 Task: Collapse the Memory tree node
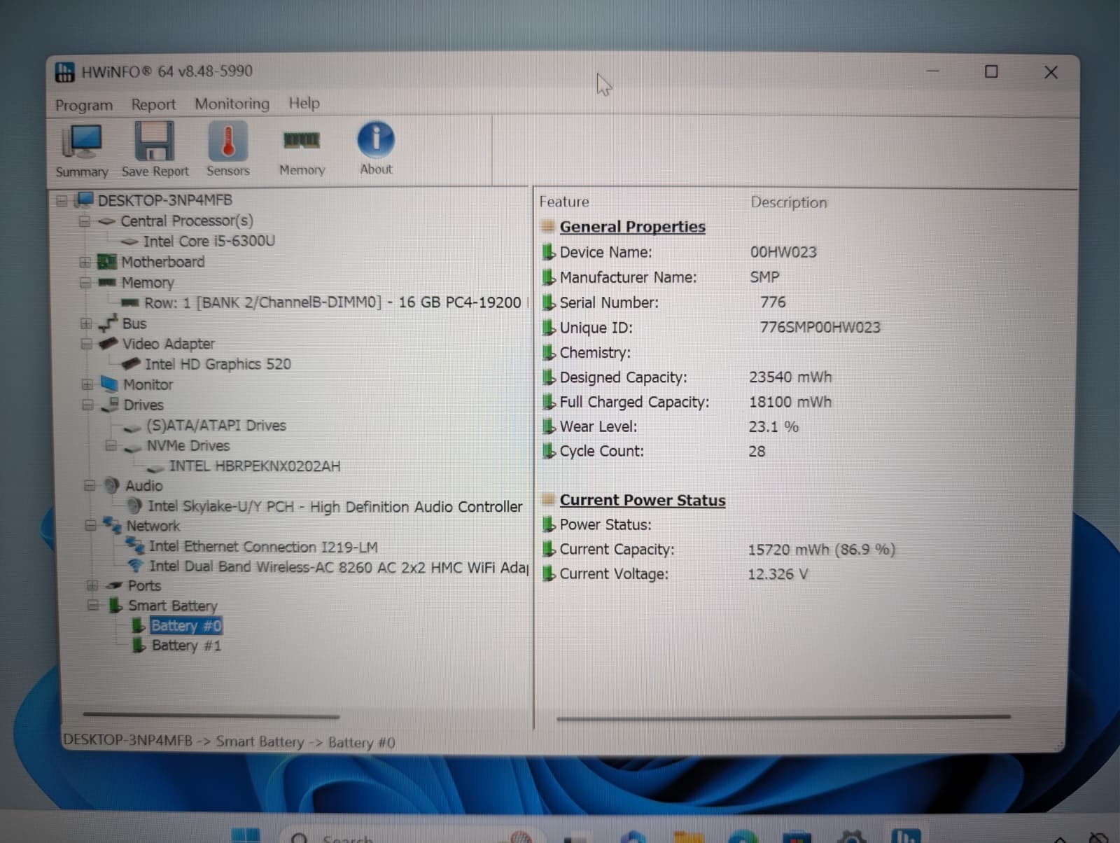tap(85, 283)
